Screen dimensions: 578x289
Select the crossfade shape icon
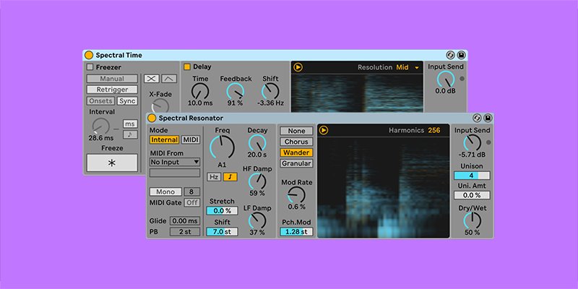(152, 79)
